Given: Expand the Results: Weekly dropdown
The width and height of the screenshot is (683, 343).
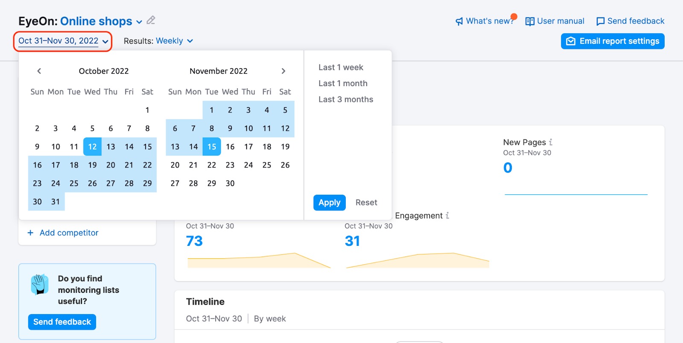Looking at the screenshot, I should (174, 41).
